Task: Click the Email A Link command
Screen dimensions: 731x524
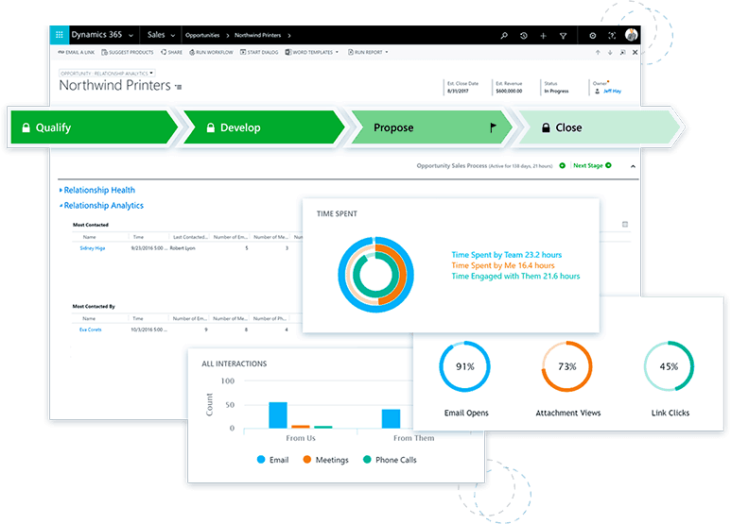Action: [76, 53]
